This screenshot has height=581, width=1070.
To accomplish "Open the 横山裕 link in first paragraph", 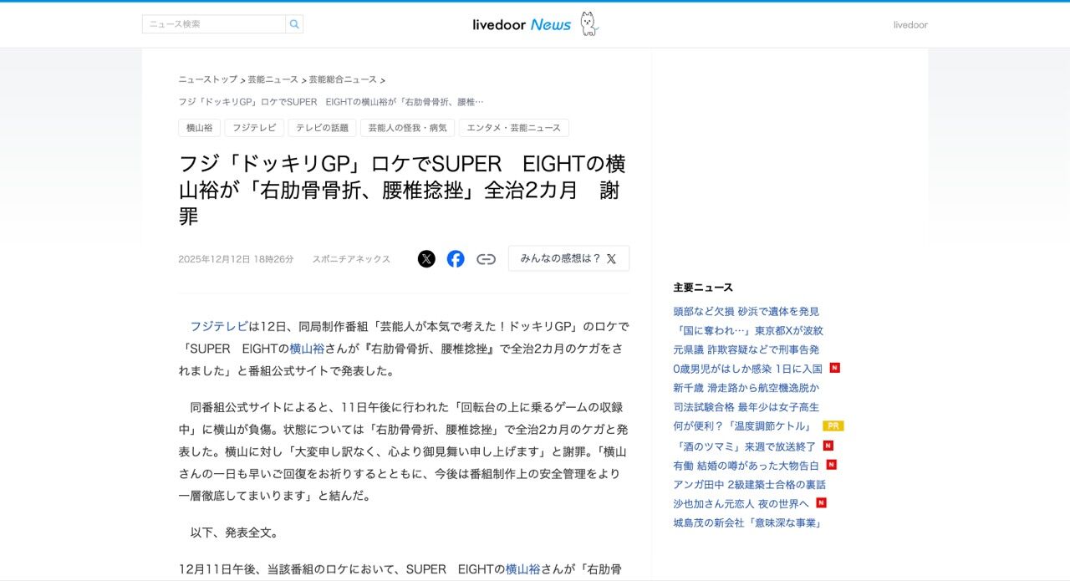I will click(x=307, y=349).
